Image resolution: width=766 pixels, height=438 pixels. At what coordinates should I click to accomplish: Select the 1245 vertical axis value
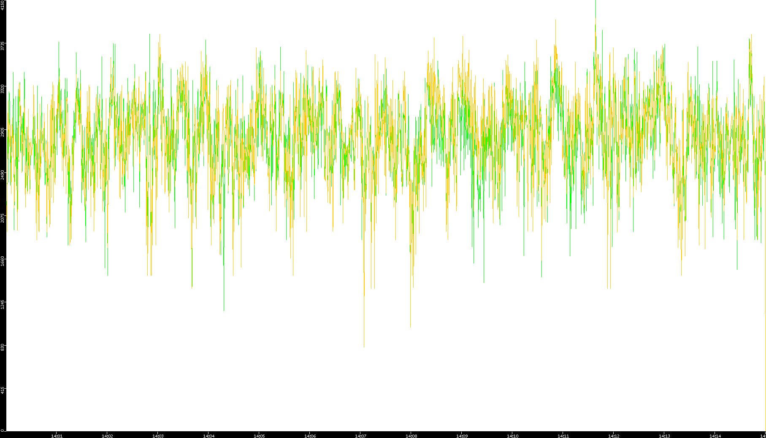tap(3, 304)
